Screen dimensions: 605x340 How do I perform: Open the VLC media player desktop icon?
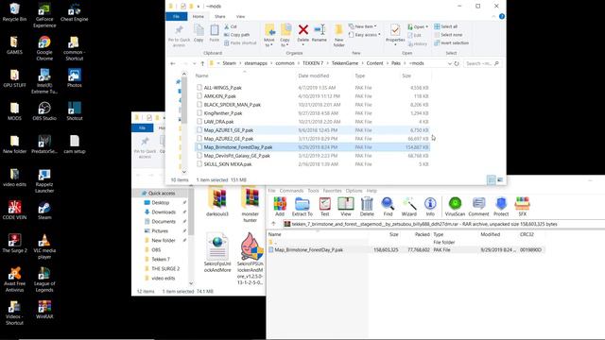(x=44, y=246)
